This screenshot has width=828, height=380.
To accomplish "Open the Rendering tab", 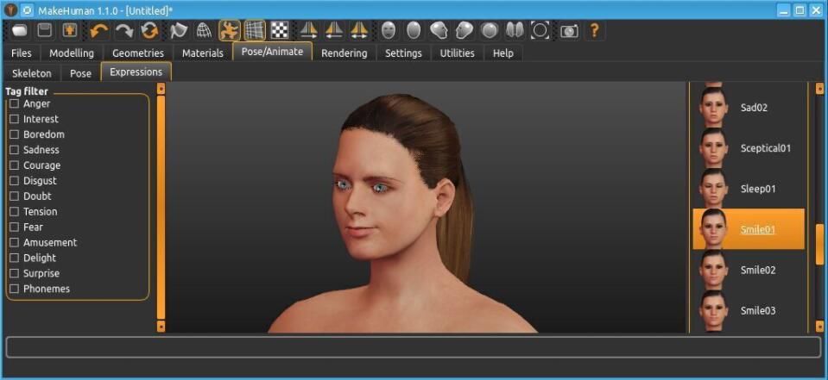I will tap(344, 53).
